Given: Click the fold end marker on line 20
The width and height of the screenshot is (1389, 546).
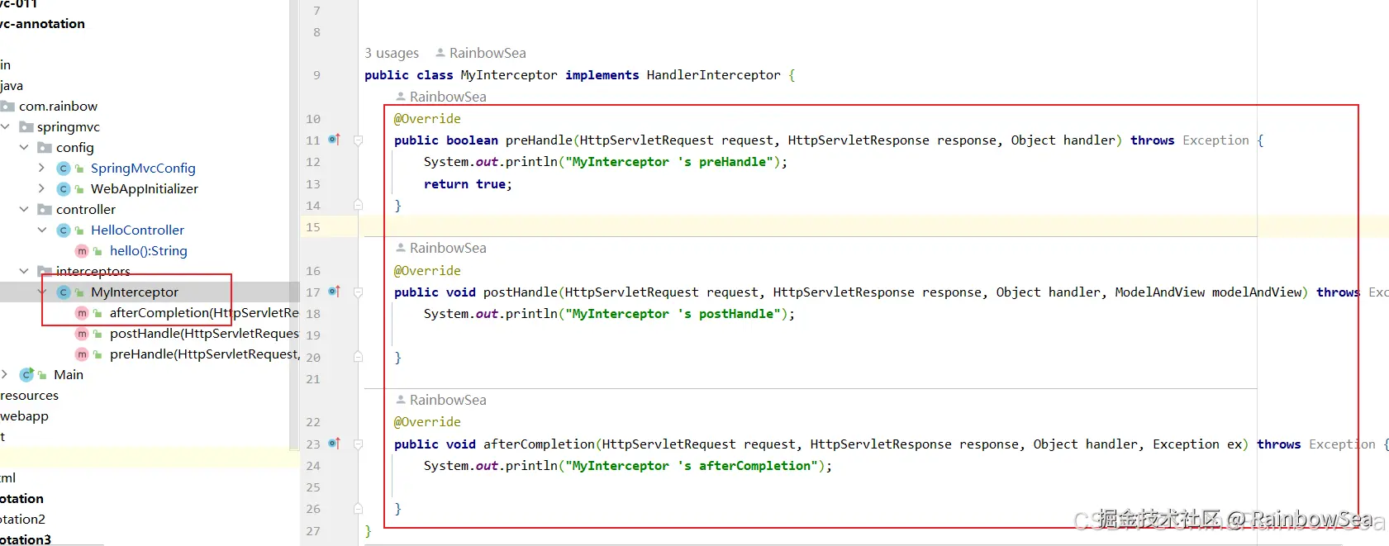Looking at the screenshot, I should click(x=358, y=357).
